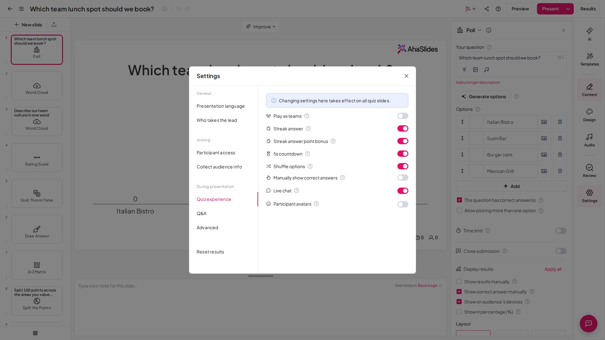
Task: Open the Audio panel icon
Action: (x=589, y=140)
